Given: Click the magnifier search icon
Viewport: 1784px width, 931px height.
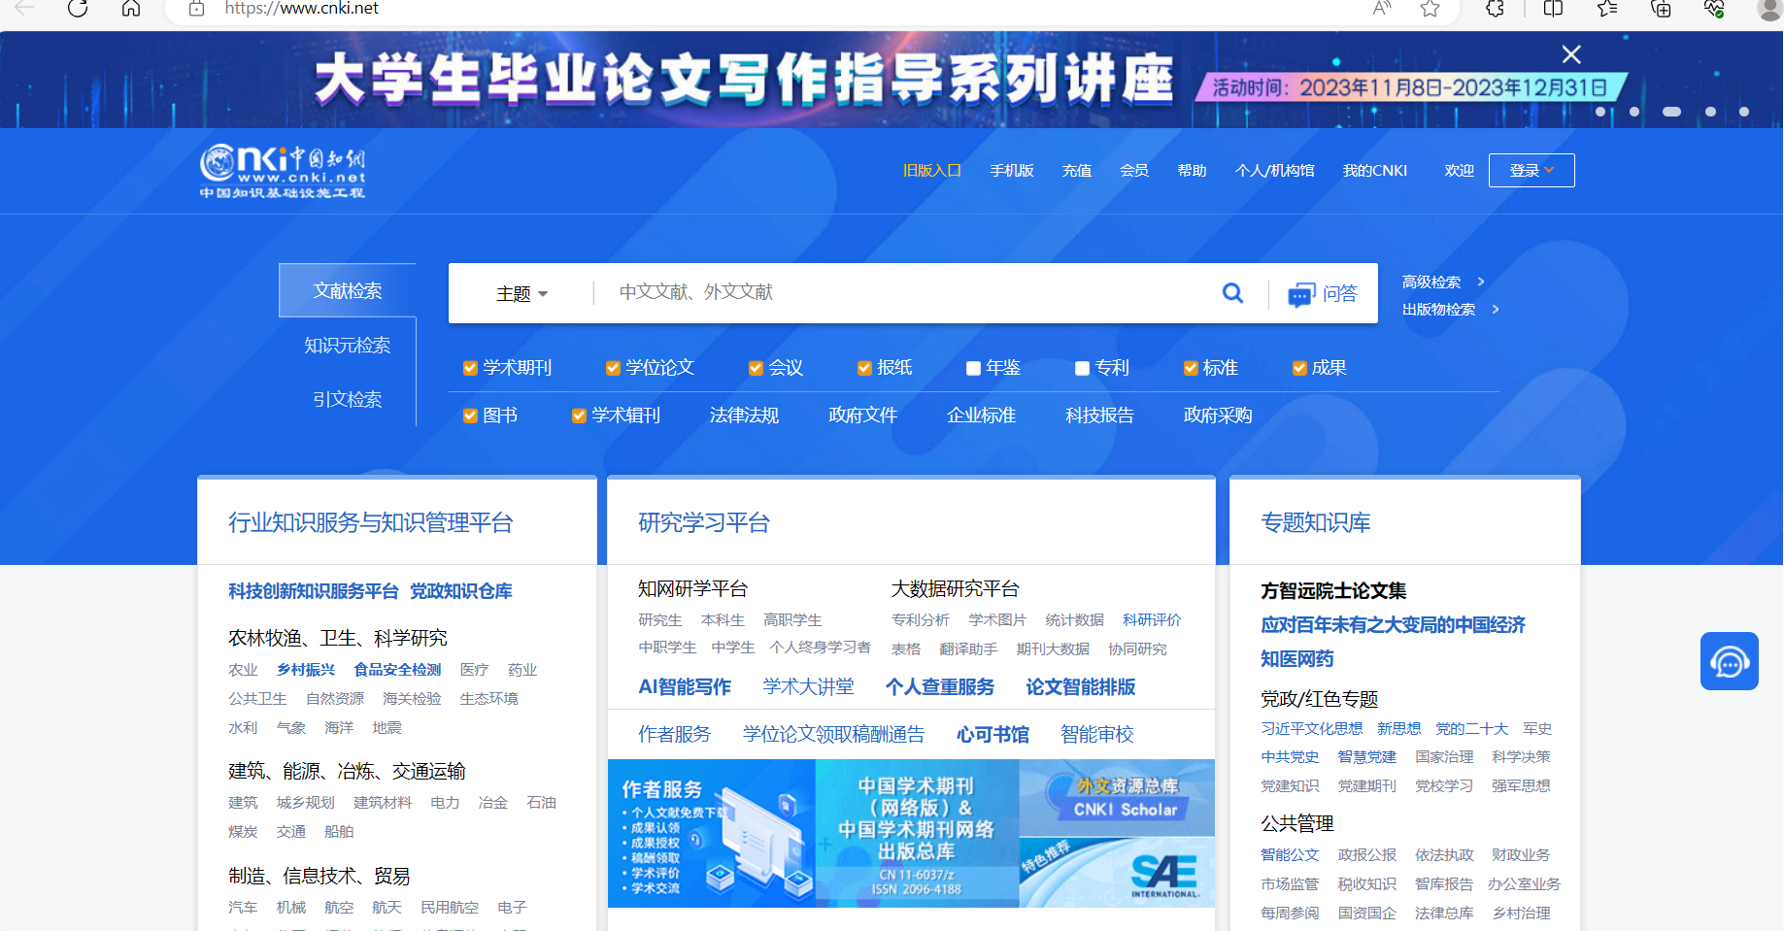Looking at the screenshot, I should pyautogui.click(x=1232, y=292).
